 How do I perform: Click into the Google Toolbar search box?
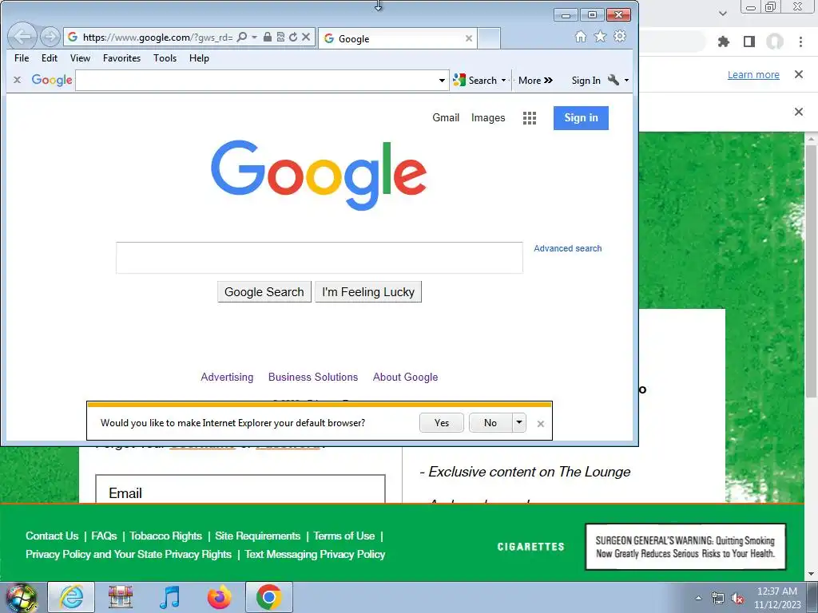[x=256, y=81]
